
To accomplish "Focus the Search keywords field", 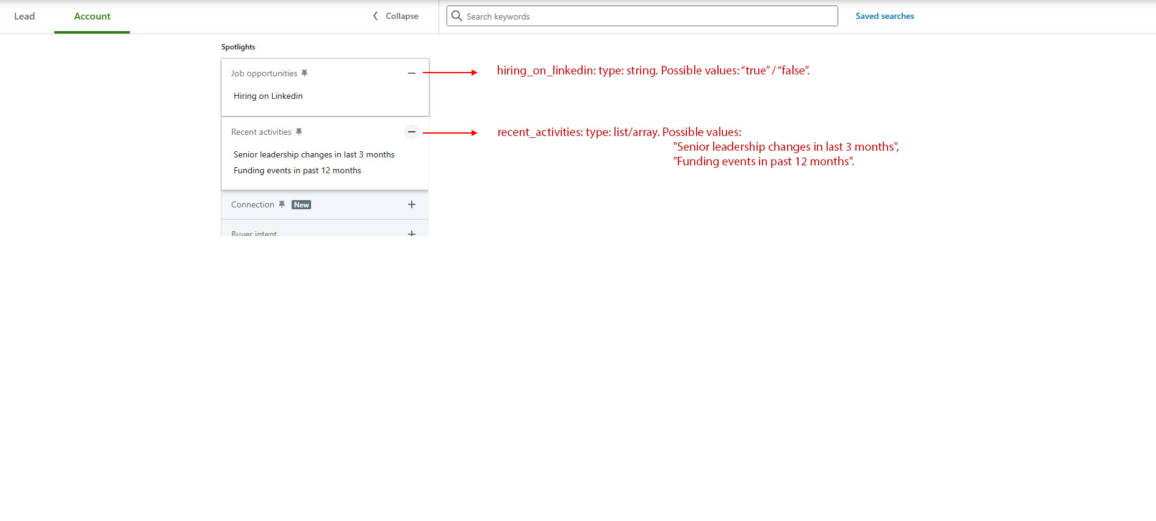I will coord(647,16).
